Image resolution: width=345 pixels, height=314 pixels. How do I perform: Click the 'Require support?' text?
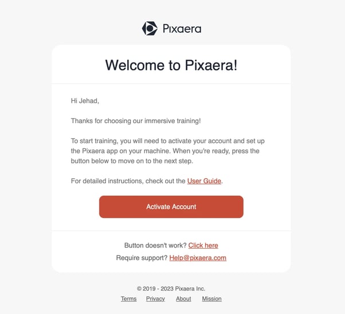tap(142, 258)
